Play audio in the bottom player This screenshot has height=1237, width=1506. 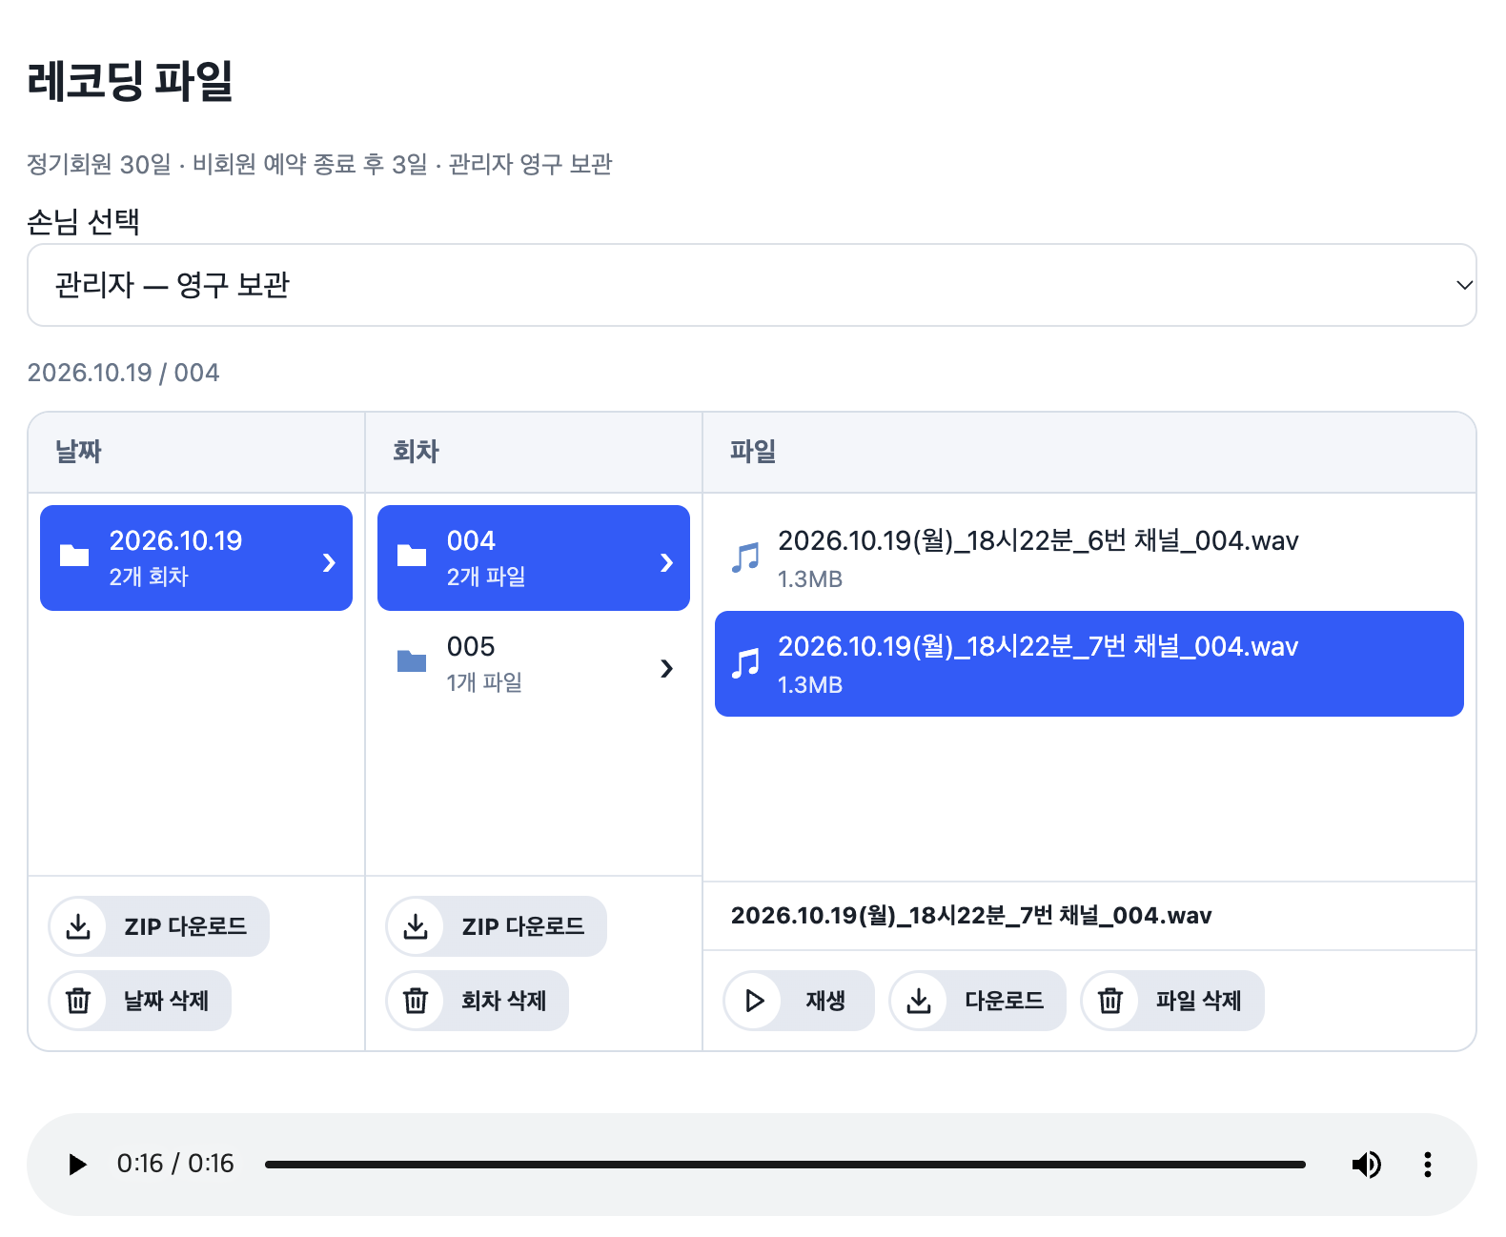point(77,1165)
